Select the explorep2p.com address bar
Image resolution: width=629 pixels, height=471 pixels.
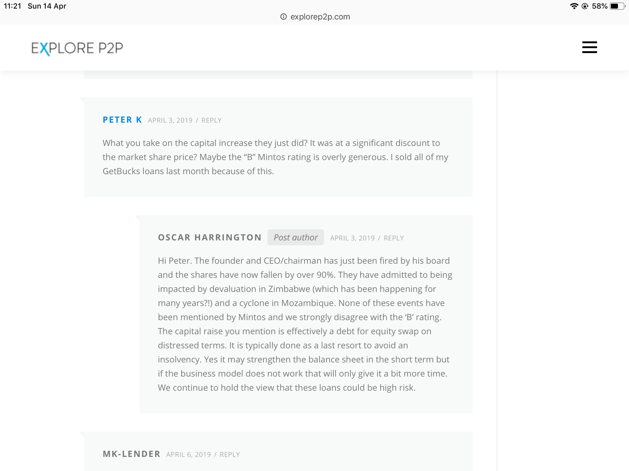coord(320,17)
